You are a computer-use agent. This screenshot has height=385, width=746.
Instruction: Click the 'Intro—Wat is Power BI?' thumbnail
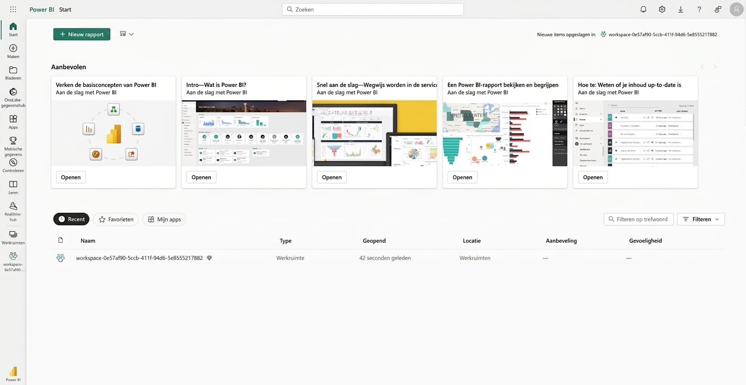coord(244,133)
